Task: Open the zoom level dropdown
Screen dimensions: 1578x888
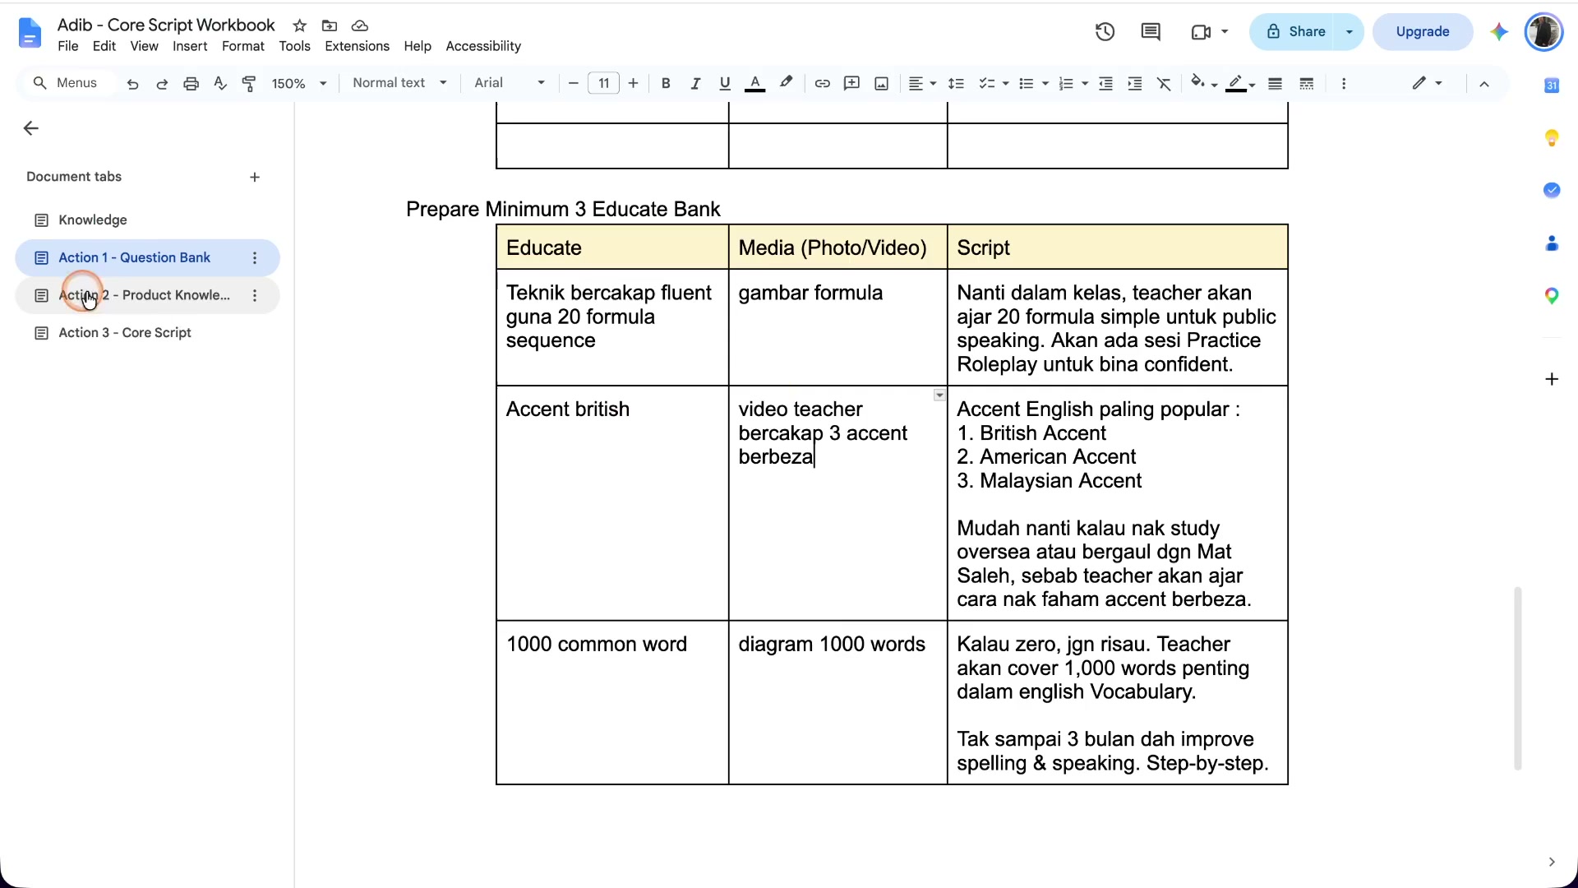Action: pyautogui.click(x=299, y=83)
